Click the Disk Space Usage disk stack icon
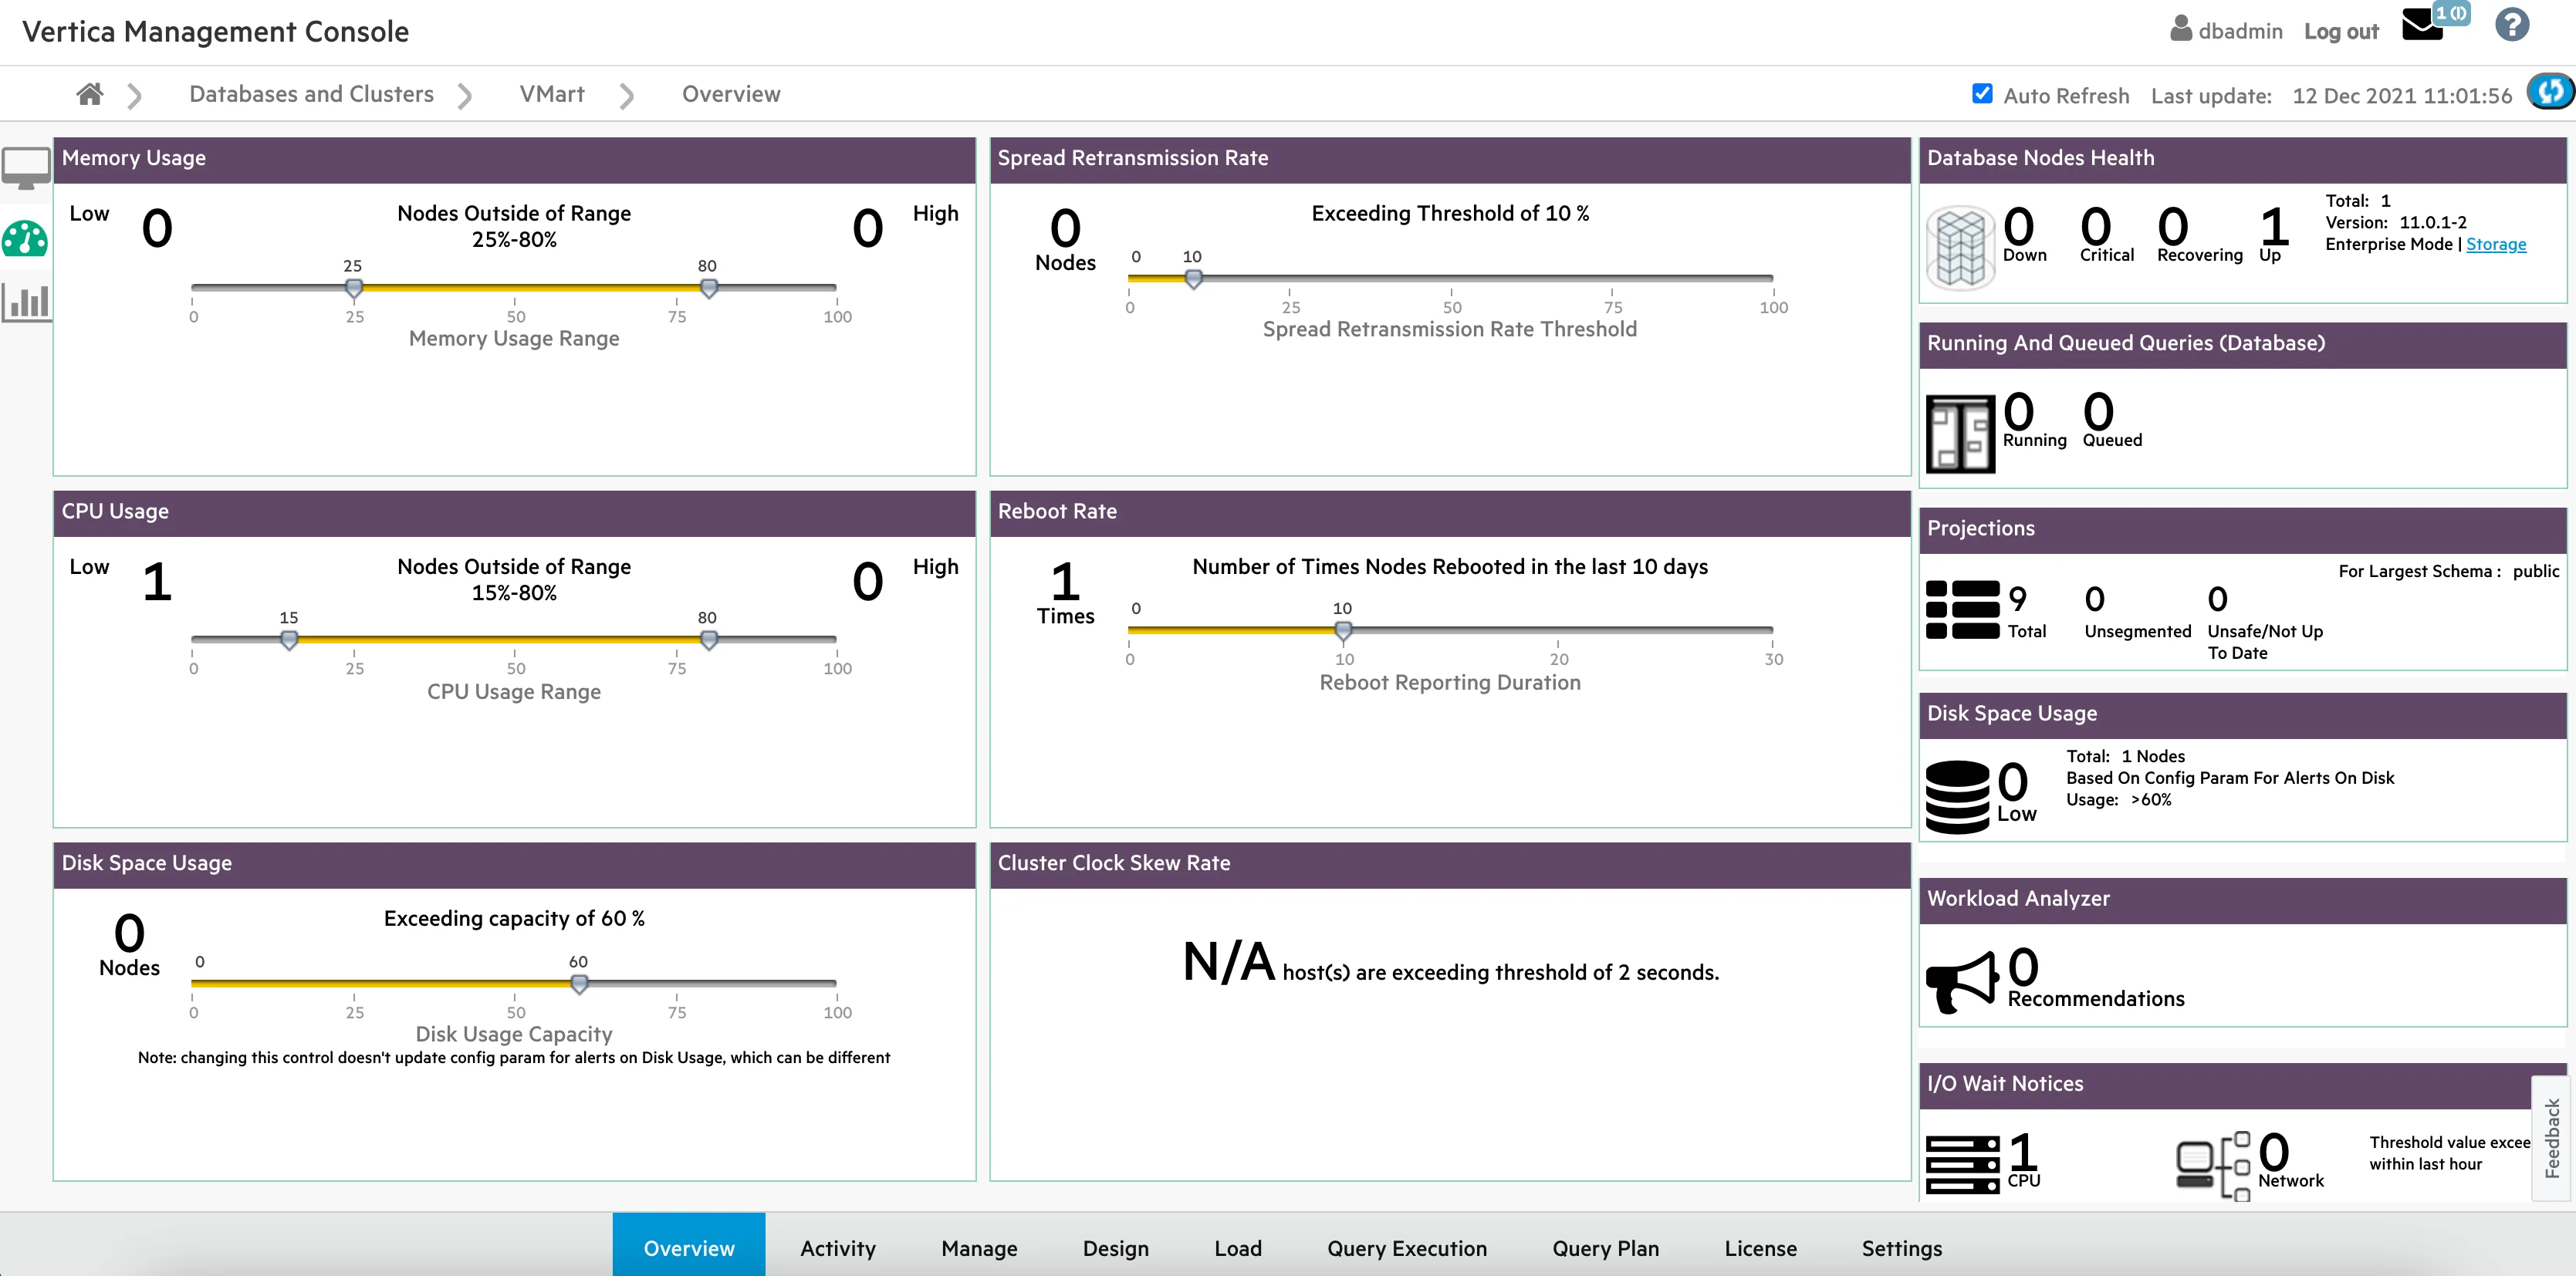Screen dimensions: 2576x1276 point(1958,797)
